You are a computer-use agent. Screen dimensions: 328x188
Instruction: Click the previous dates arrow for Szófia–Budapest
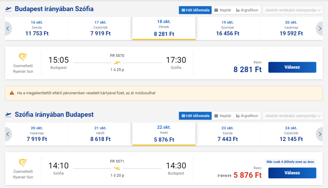point(8,134)
